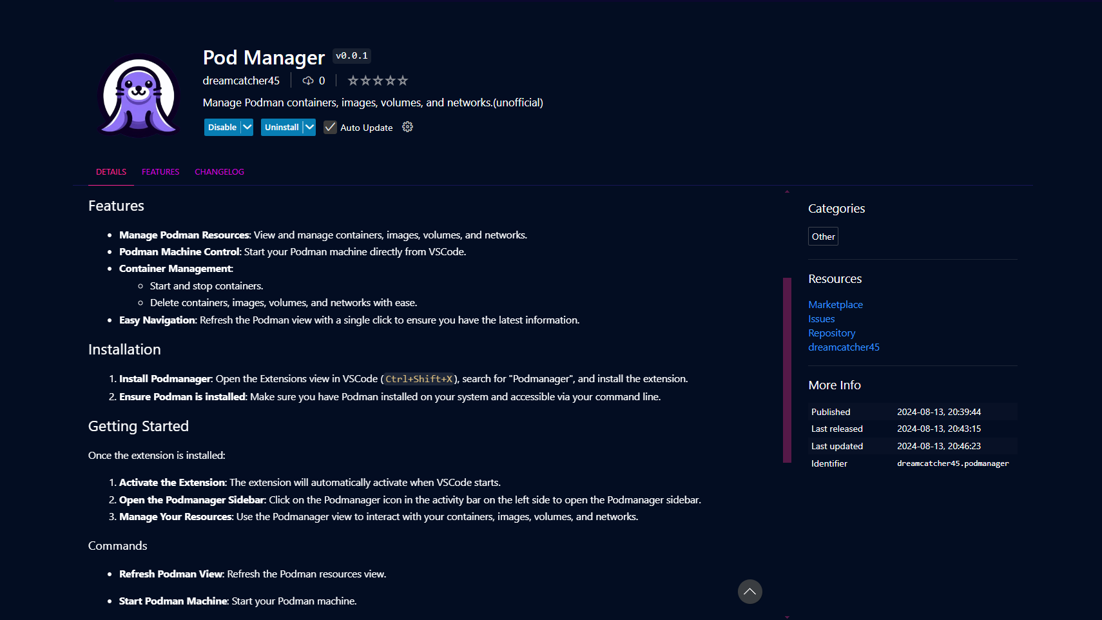Click 'Podman Machine Control' feature text
The image size is (1102, 620).
[179, 252]
